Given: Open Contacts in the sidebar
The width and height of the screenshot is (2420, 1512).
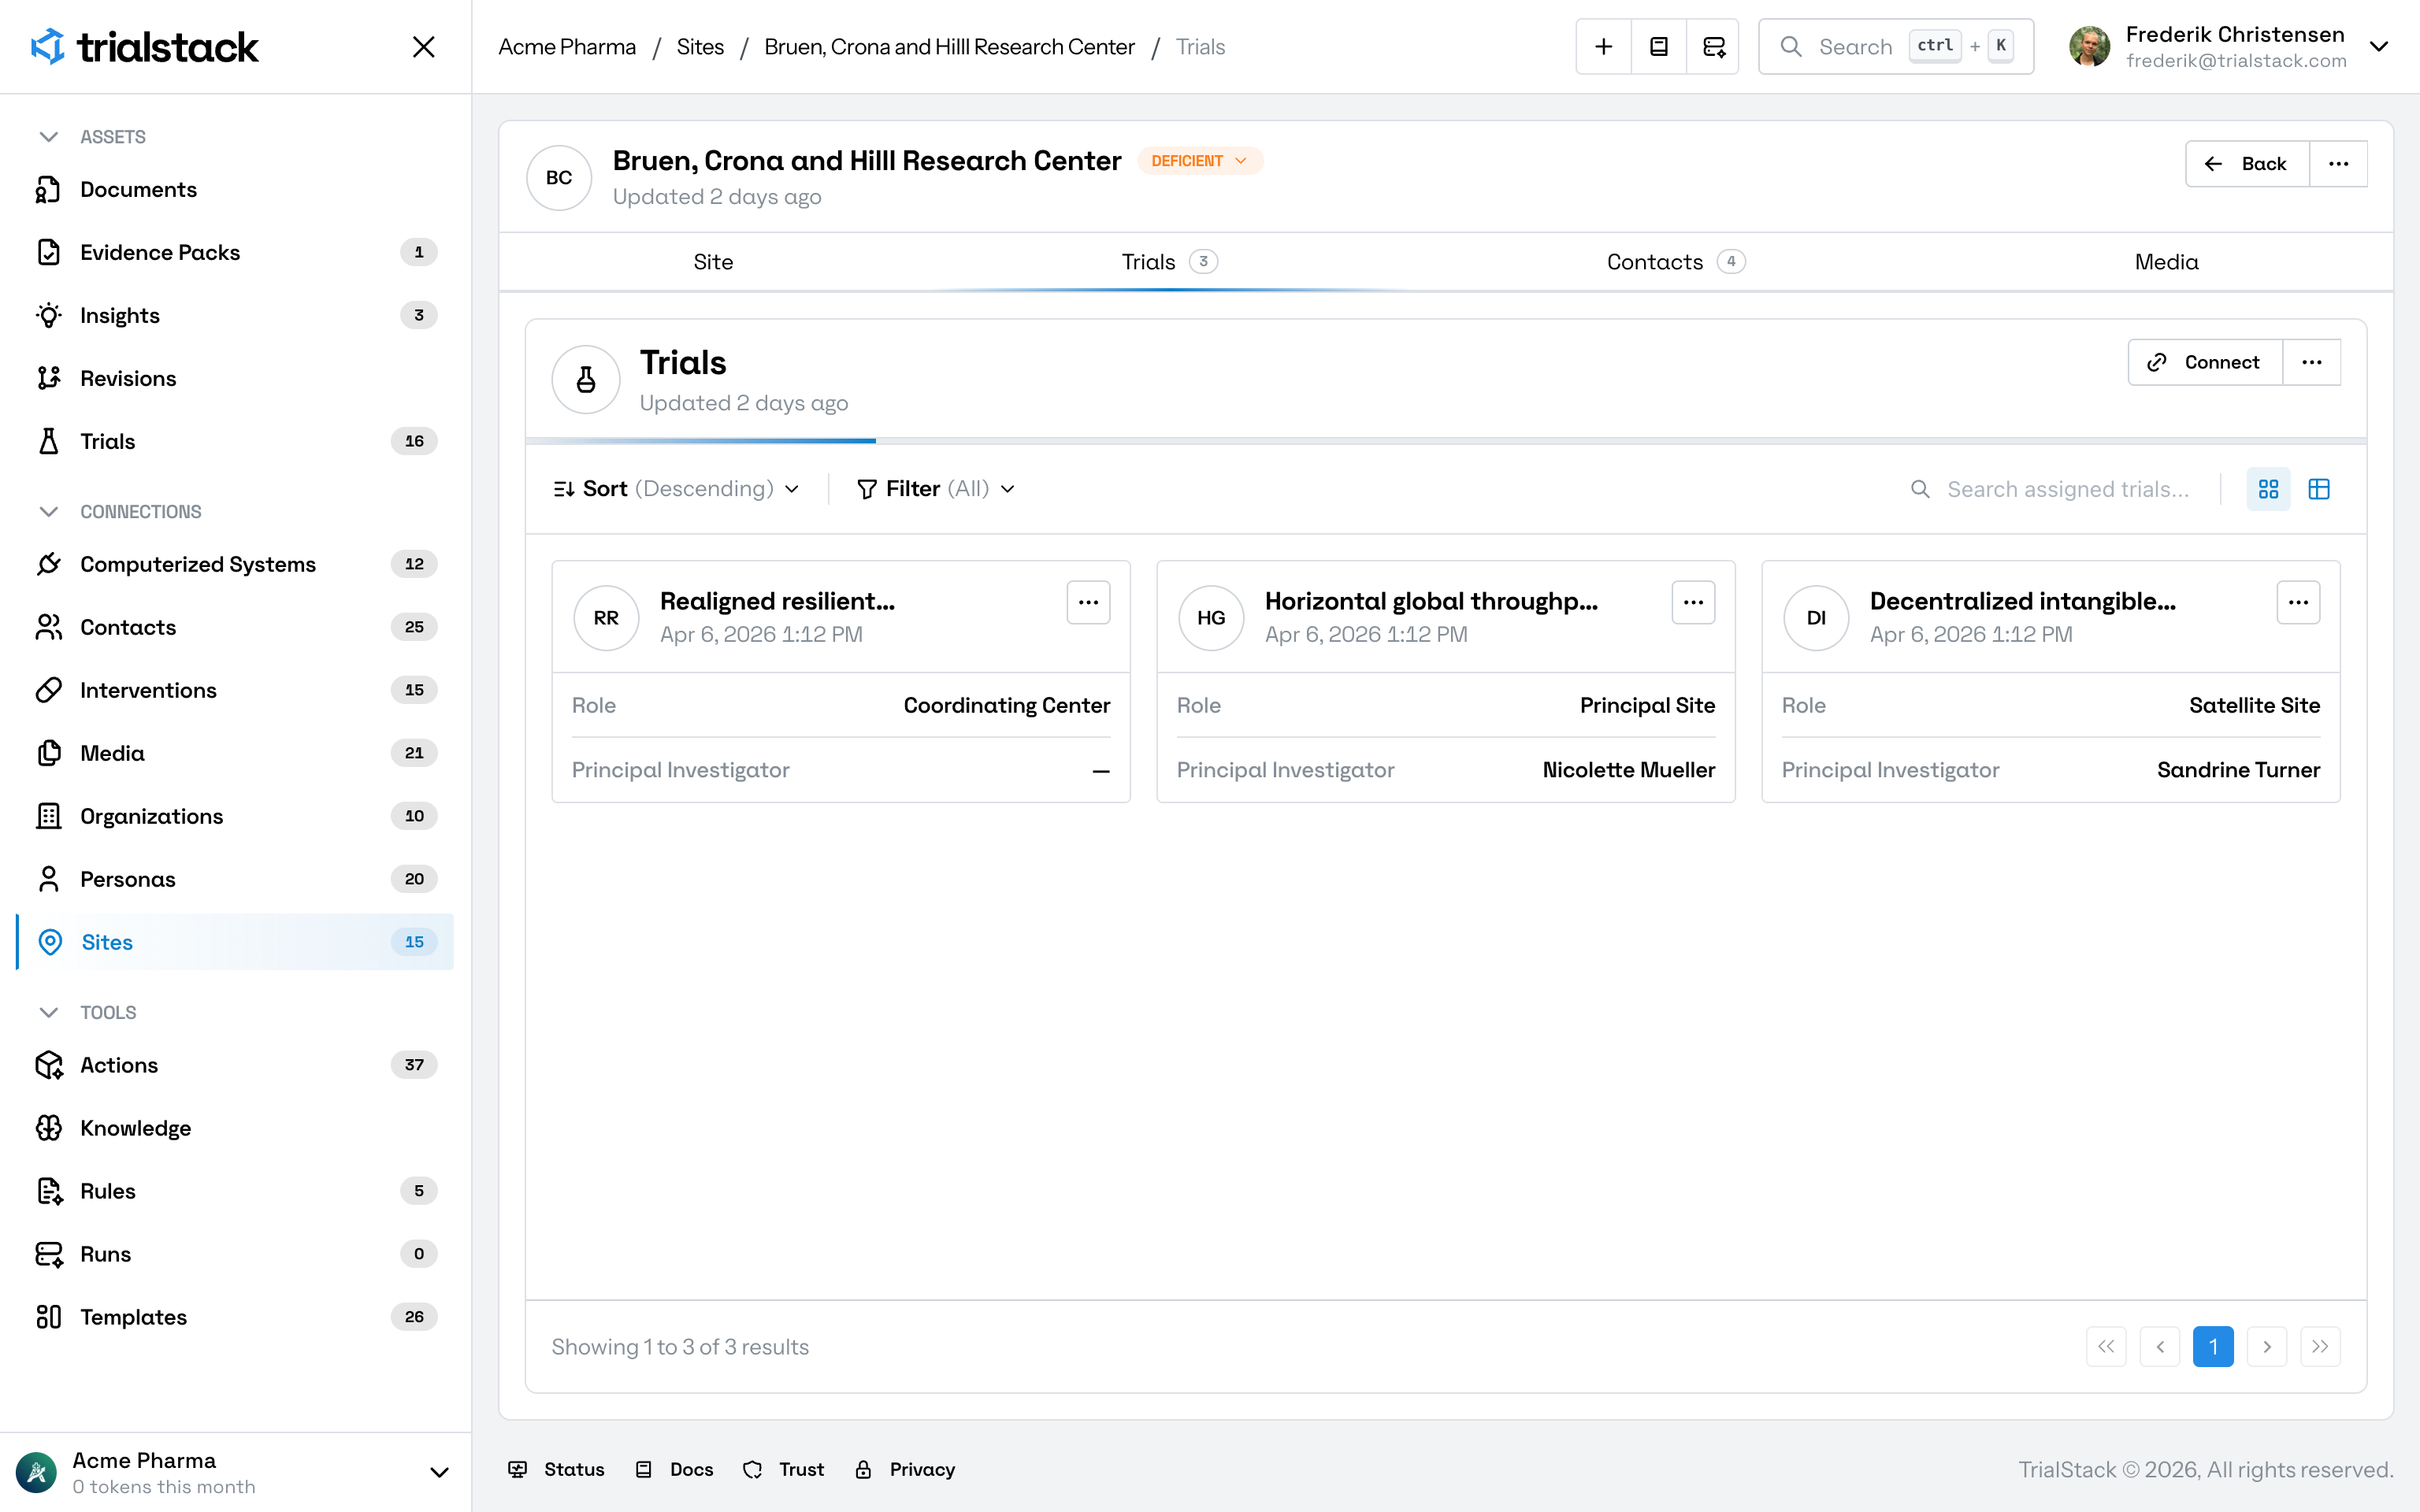Looking at the screenshot, I should (x=235, y=627).
